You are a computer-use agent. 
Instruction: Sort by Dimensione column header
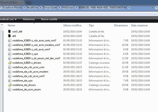click(x=121, y=26)
